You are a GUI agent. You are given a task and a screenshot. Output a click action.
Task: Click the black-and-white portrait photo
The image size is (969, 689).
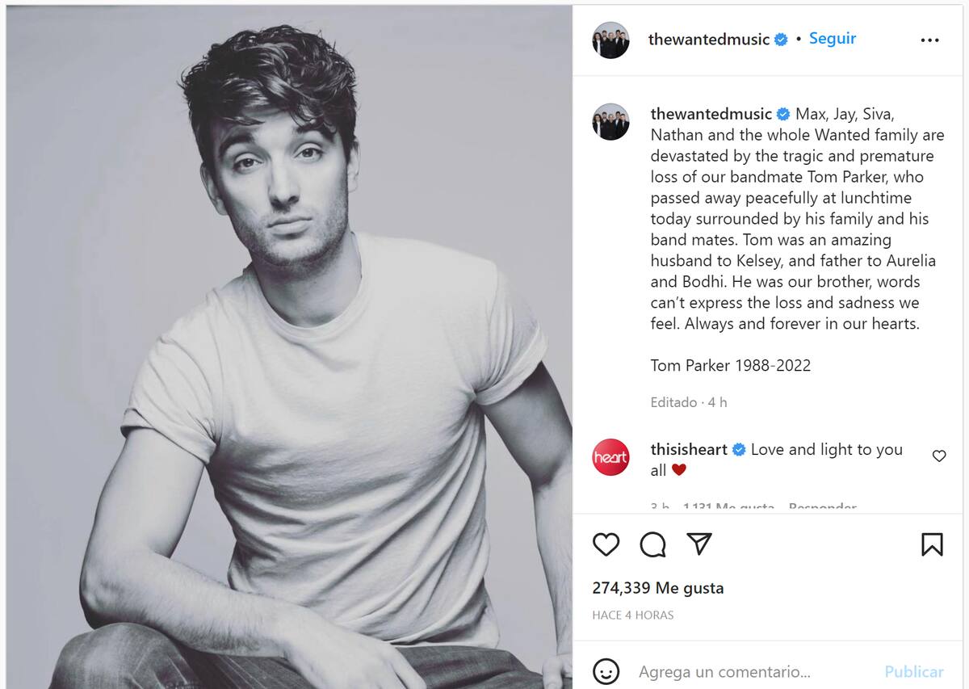pyautogui.click(x=289, y=347)
